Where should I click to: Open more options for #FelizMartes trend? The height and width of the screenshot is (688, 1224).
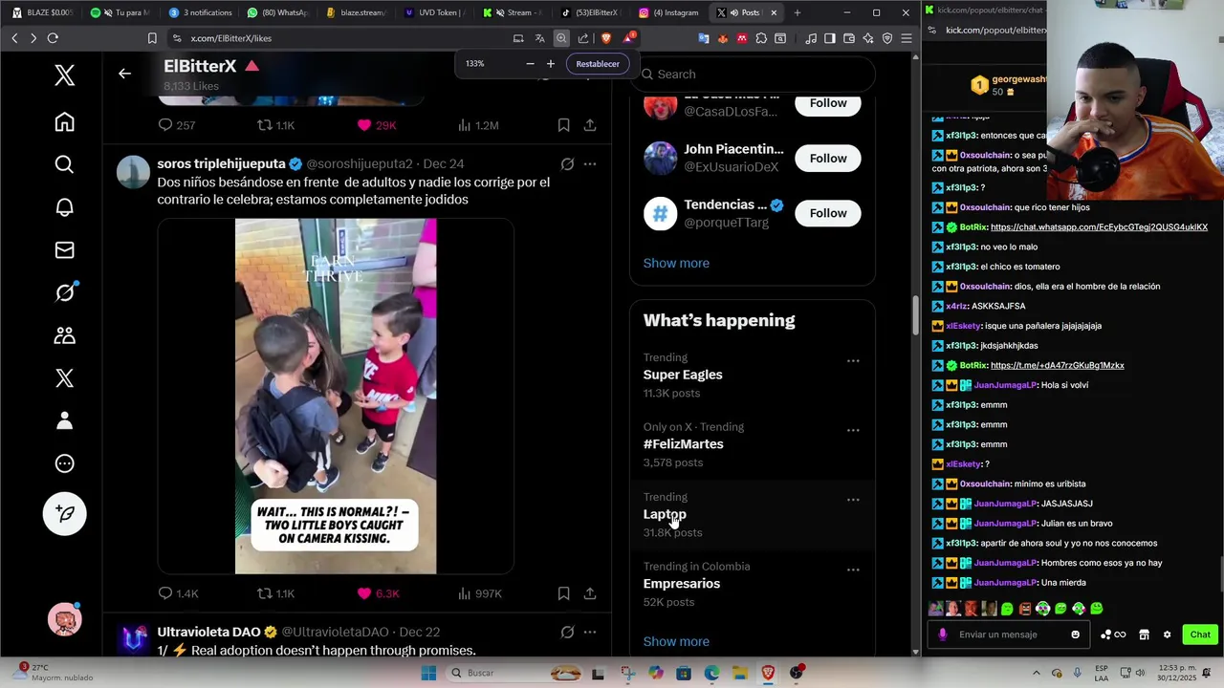coord(853,430)
